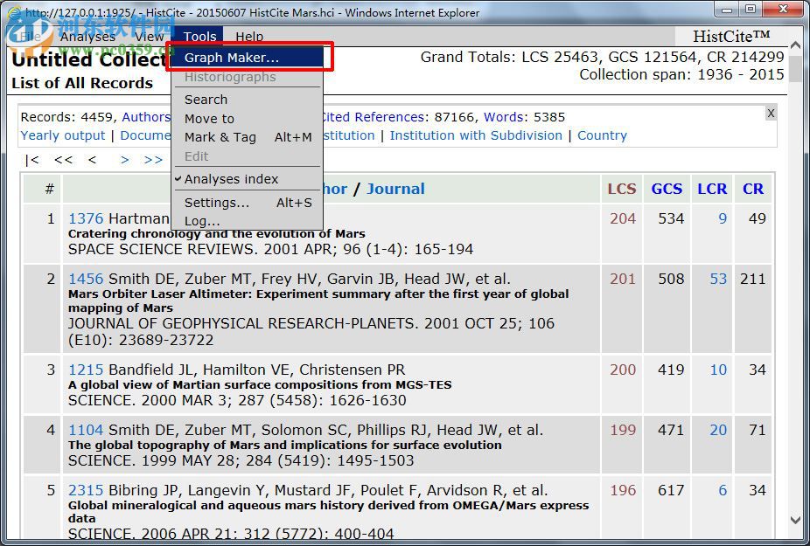Viewport: 810px width, 546px height.
Task: Click the page scrollbar down arrow
Action: (795, 520)
